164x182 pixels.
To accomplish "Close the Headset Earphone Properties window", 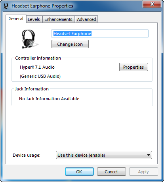I will click(x=152, y=4).
